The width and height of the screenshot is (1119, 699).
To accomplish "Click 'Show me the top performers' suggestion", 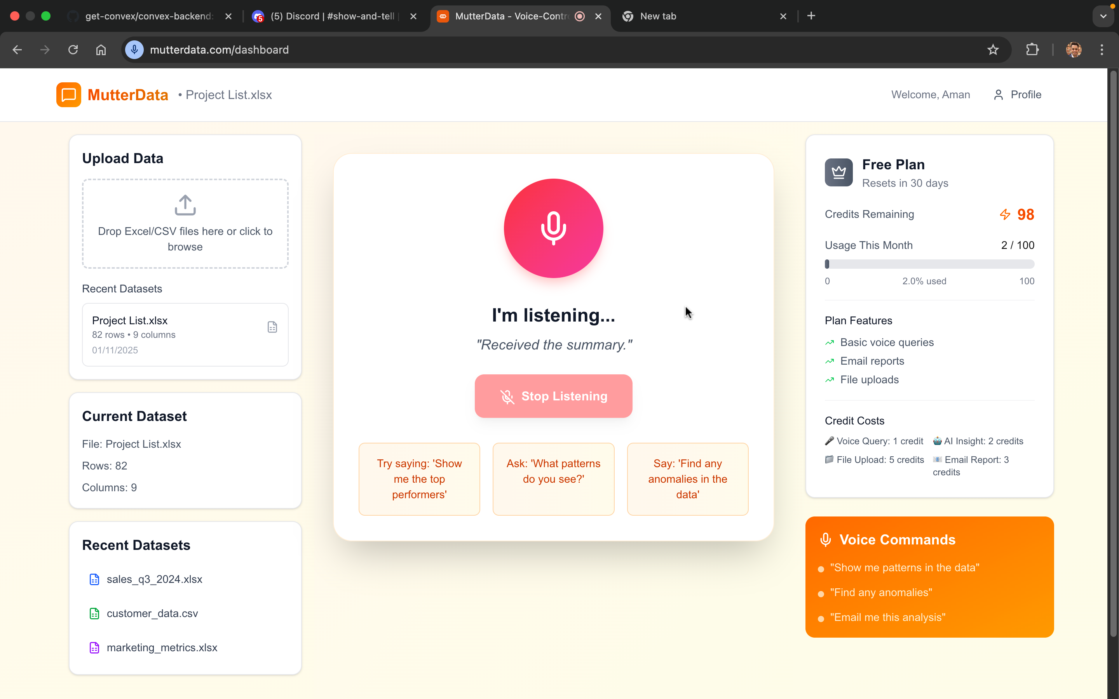I will coord(419,479).
